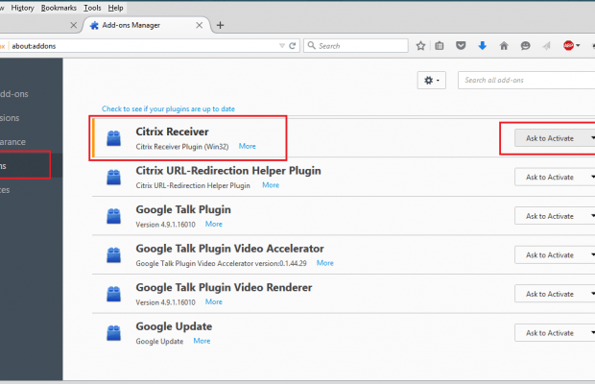Check if plugins are up to date

pyautogui.click(x=168, y=108)
